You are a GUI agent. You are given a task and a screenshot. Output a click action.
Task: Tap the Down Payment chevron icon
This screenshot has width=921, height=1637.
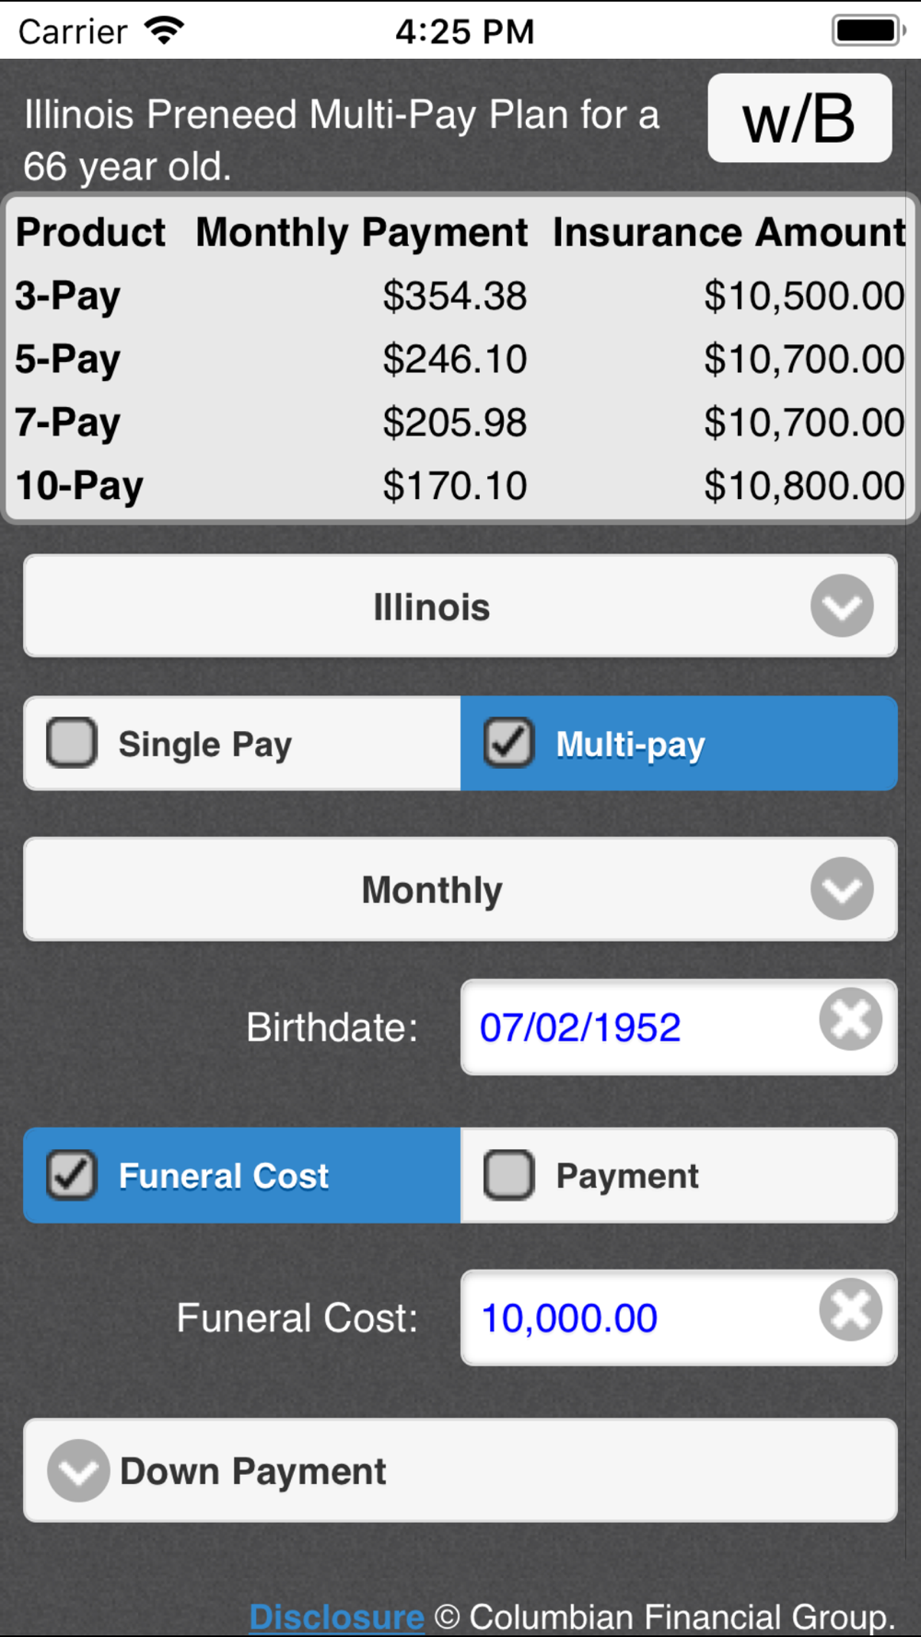tap(79, 1470)
